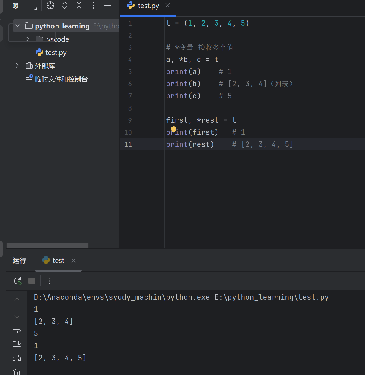Hide the project tool window
This screenshot has width=365, height=375.
[108, 6]
